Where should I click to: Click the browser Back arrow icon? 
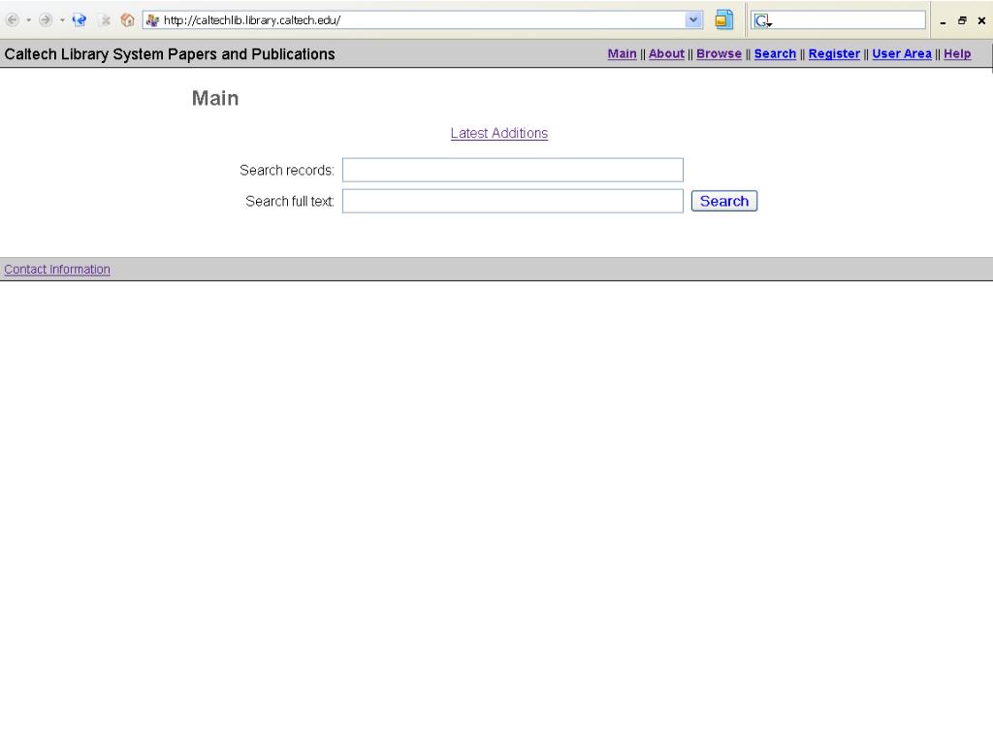[12, 20]
